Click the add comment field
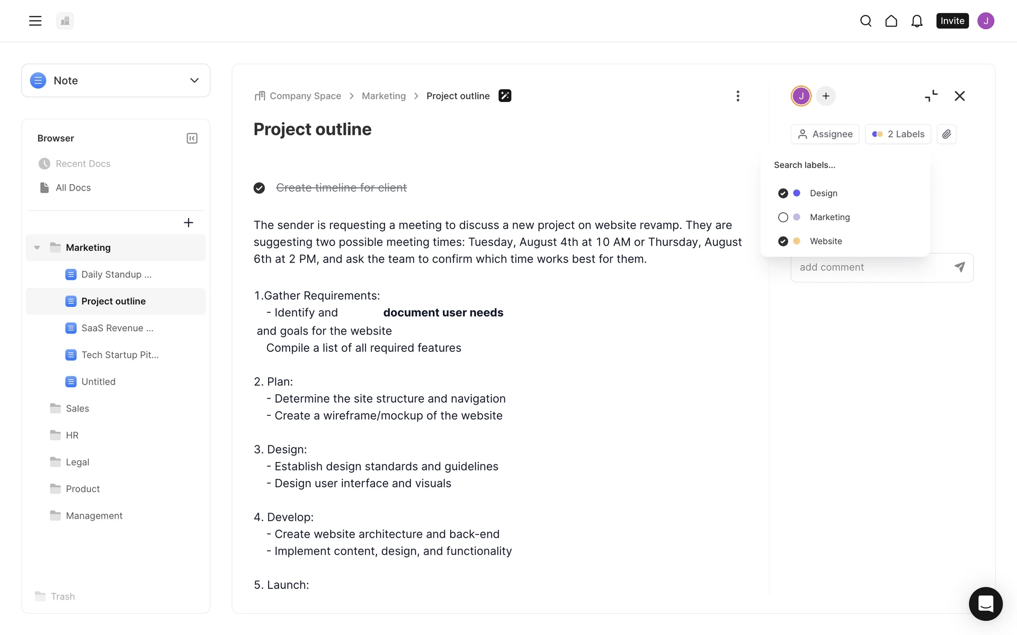Screen dimensions: 1017x635 871,267
